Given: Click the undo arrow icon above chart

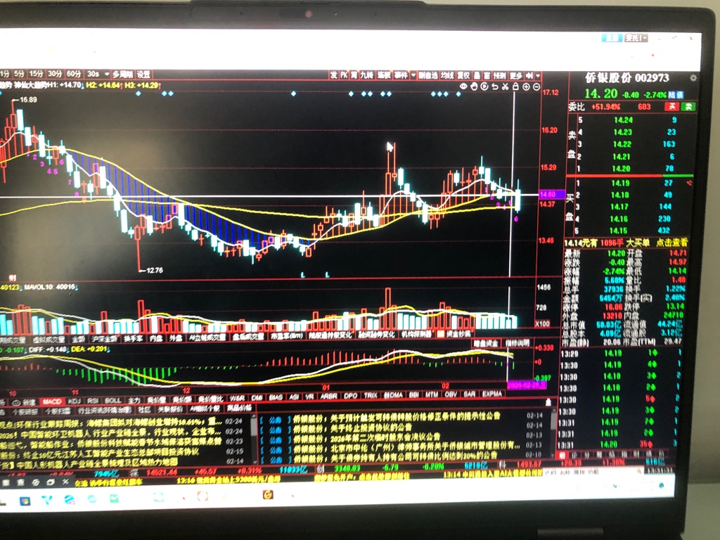Looking at the screenshot, I should [494, 86].
